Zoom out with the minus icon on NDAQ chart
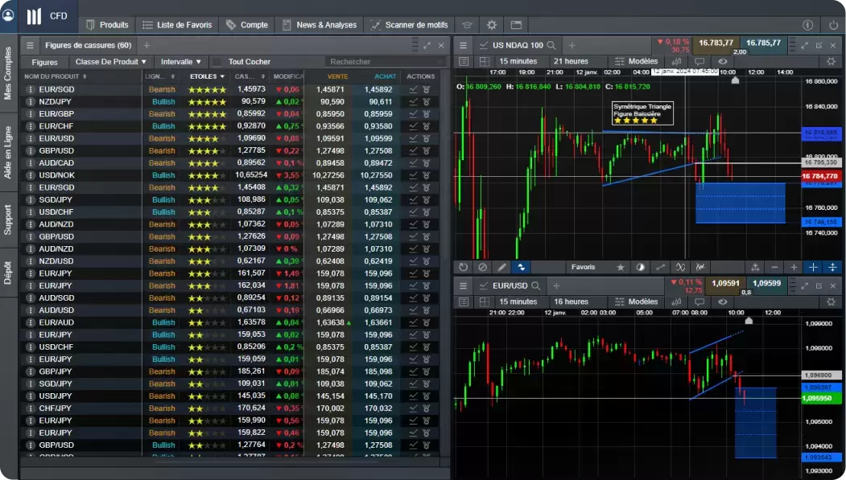Screen dimensions: 846x480 point(774,267)
